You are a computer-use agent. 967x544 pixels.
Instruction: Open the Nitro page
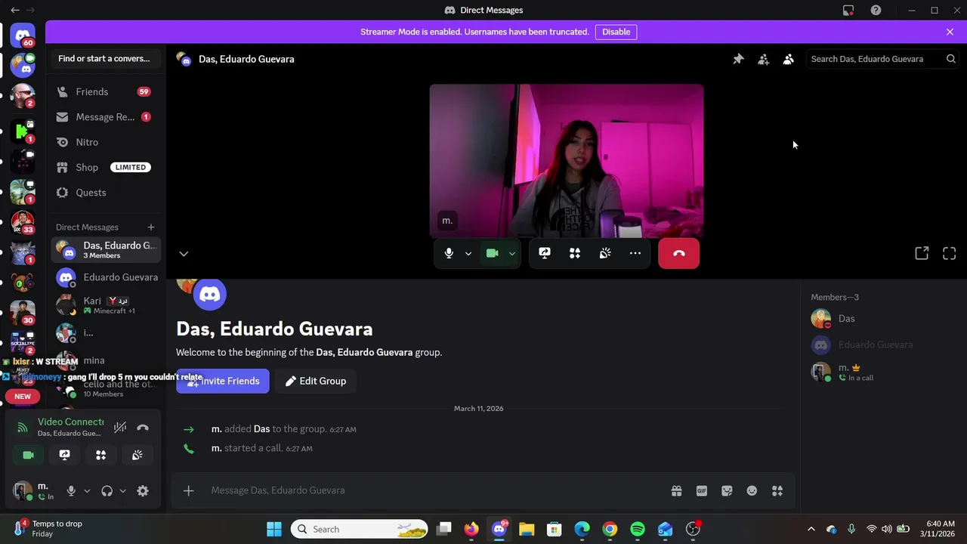click(106, 142)
